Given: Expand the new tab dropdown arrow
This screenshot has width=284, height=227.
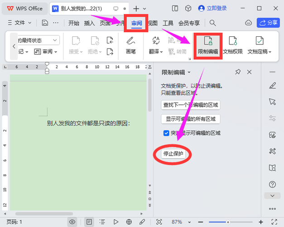Looking at the screenshot, I should click(x=144, y=9).
